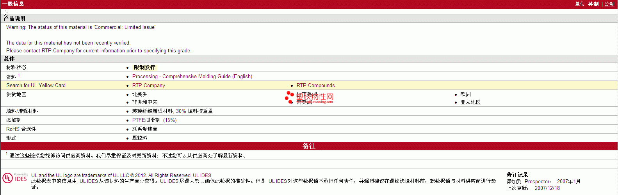Screen dimensions: 618x195
Task: Select the 欧洲 region entry
Action: click(x=465, y=95)
